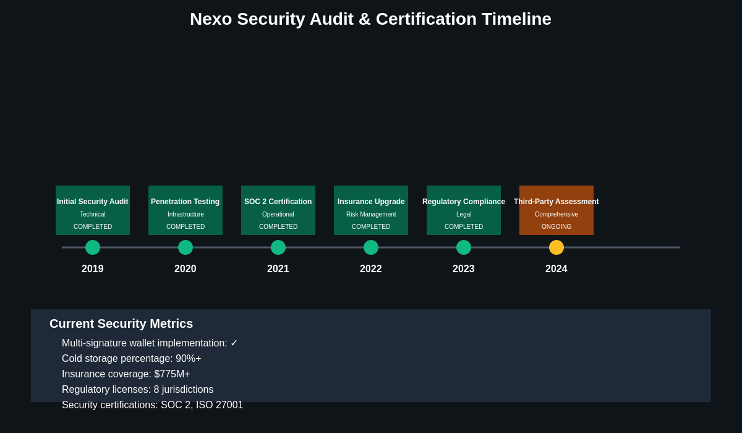
Task: Click the Cold storage percentage 90%+ line
Action: click(x=131, y=359)
